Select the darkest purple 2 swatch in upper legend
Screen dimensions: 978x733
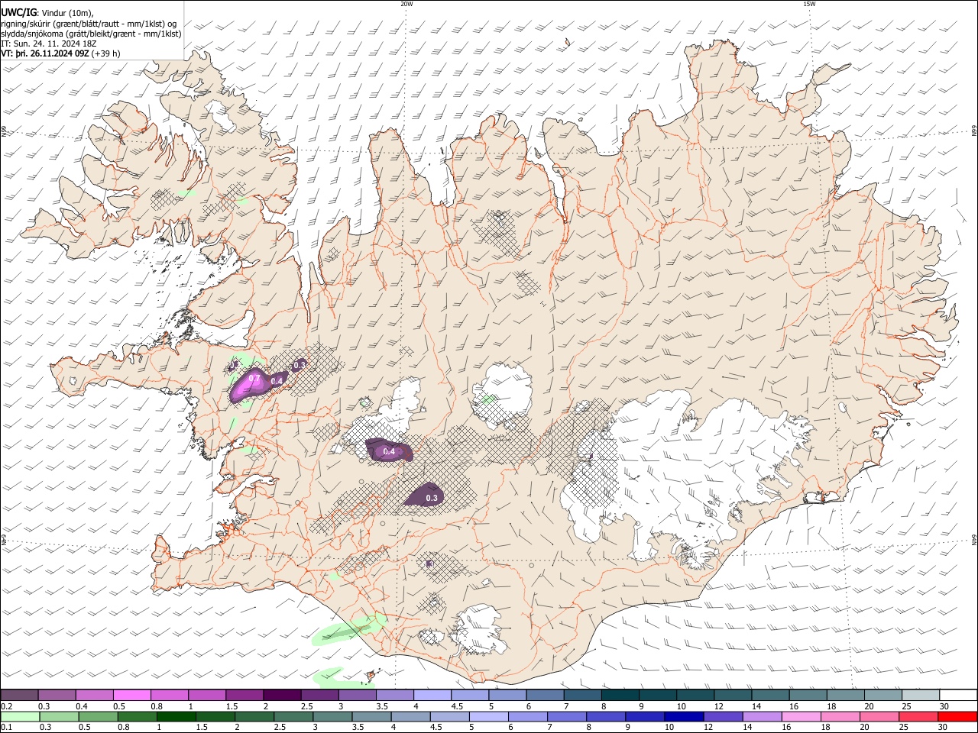pyautogui.click(x=282, y=696)
